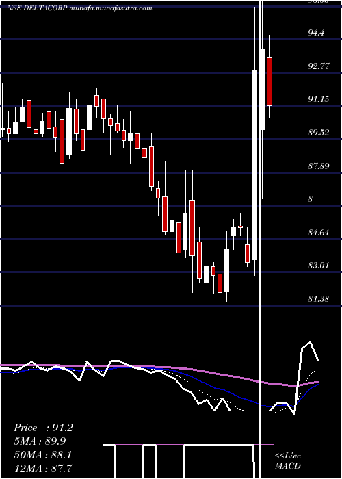Click the 5MA : 89.9 value
Screen dimensions: 342x479
click(x=40, y=441)
